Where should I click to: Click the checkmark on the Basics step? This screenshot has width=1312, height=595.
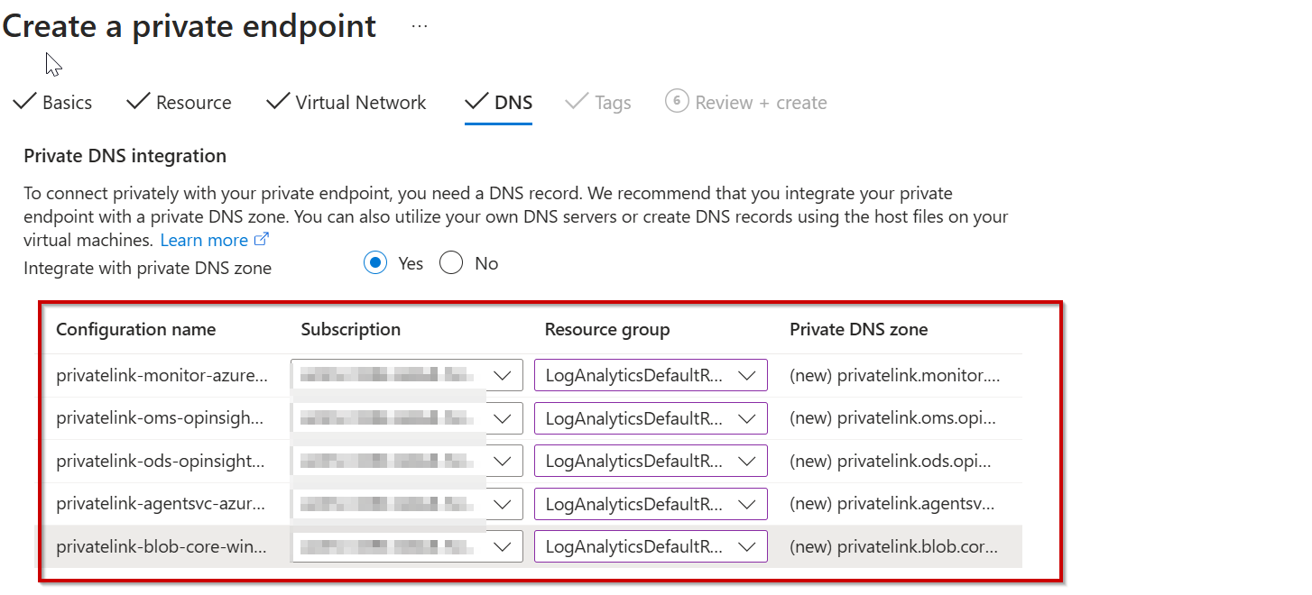click(25, 102)
